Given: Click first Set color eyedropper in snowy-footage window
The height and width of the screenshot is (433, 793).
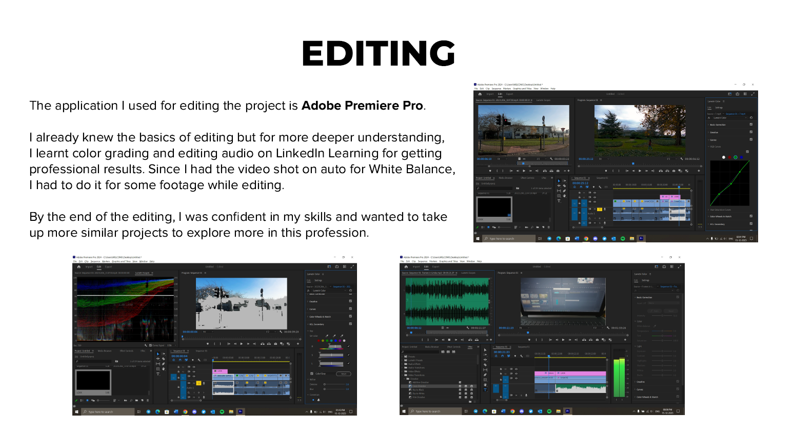Looking at the screenshot, I should 327,336.
